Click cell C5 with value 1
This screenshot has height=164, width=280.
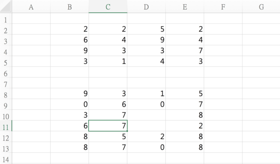pyautogui.click(x=108, y=62)
